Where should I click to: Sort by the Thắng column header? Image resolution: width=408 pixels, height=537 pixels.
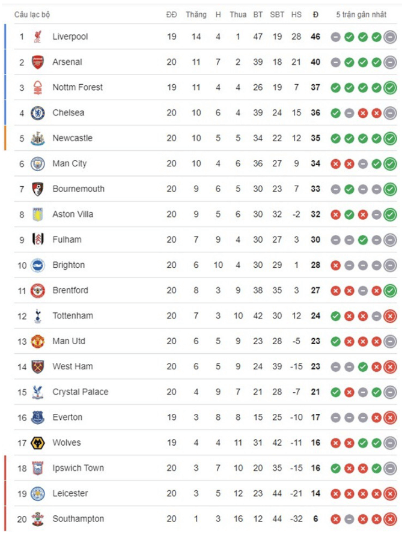click(x=196, y=14)
